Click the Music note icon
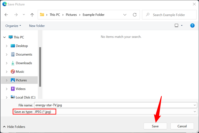Screen dimensions: 199x133 pyautogui.click(x=13, y=72)
